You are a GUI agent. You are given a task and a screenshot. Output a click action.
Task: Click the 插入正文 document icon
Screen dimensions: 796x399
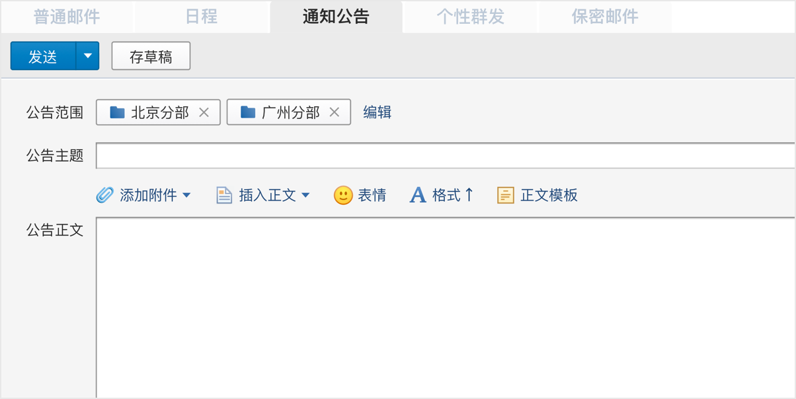(224, 195)
